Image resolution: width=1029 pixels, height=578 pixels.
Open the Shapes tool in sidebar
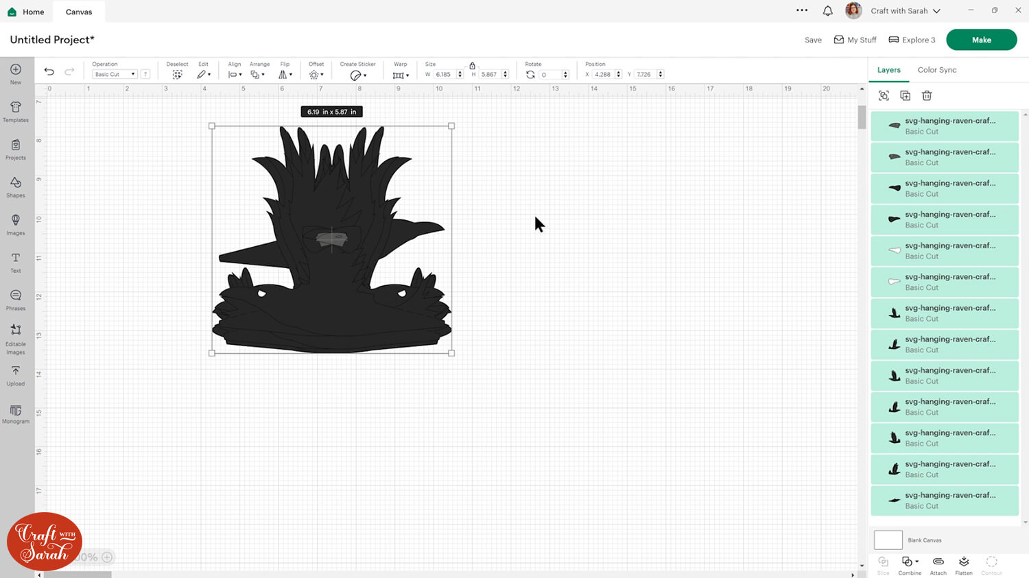(x=16, y=186)
